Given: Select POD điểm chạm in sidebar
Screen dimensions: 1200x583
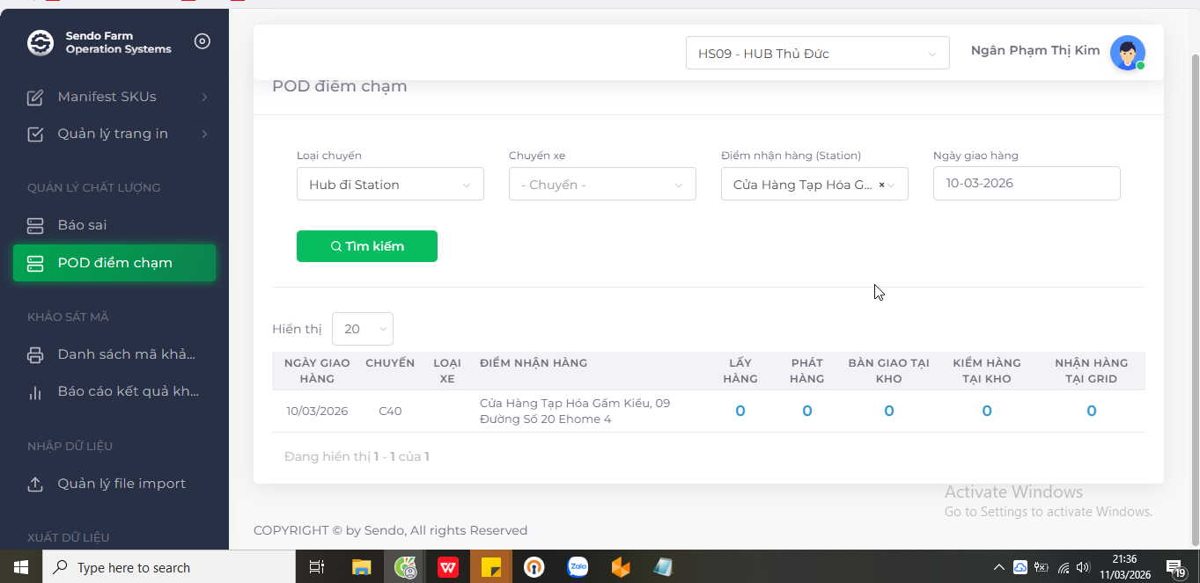Looking at the screenshot, I should point(114,263).
